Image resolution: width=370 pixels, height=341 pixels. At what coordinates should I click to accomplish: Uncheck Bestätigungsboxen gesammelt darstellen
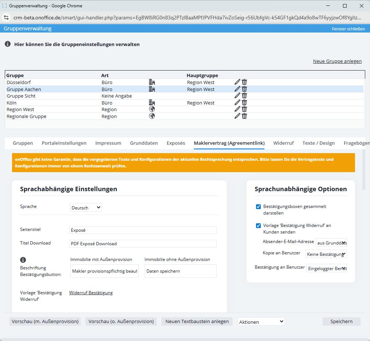[258, 207]
